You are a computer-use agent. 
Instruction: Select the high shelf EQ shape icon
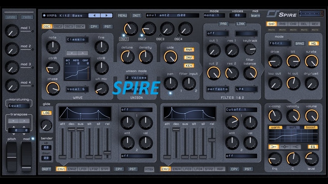294,146
